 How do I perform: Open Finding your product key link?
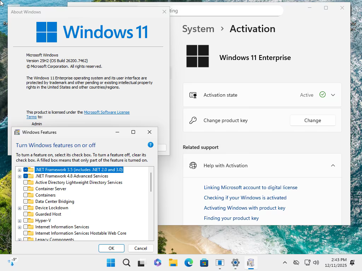tap(231, 218)
